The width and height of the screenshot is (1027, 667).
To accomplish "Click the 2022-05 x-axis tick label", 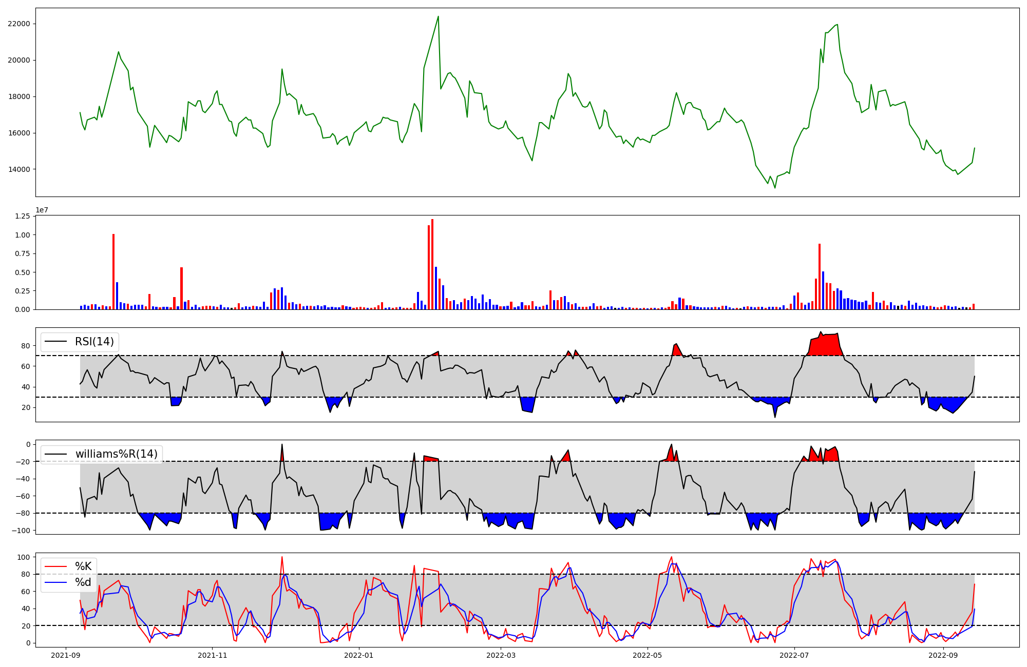I will [x=648, y=655].
